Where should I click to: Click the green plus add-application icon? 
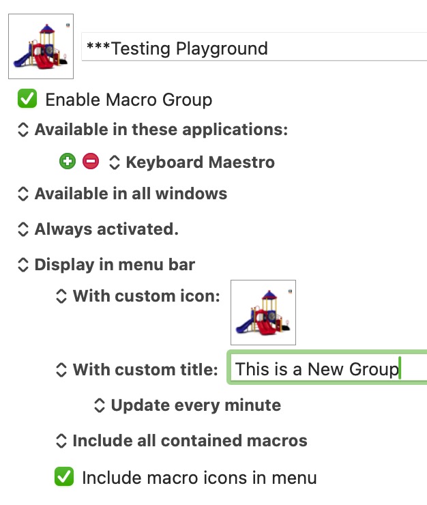click(68, 161)
